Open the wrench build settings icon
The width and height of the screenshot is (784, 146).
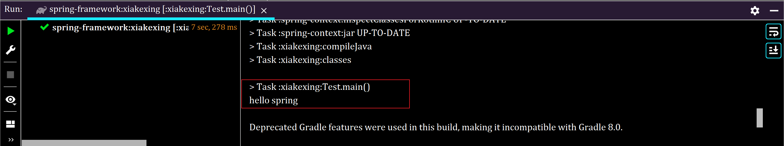point(11,50)
